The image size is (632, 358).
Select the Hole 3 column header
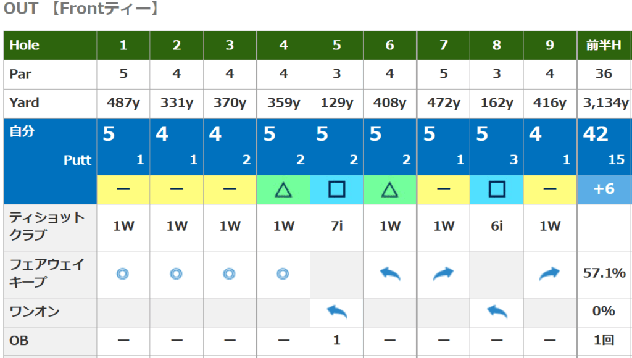[230, 45]
